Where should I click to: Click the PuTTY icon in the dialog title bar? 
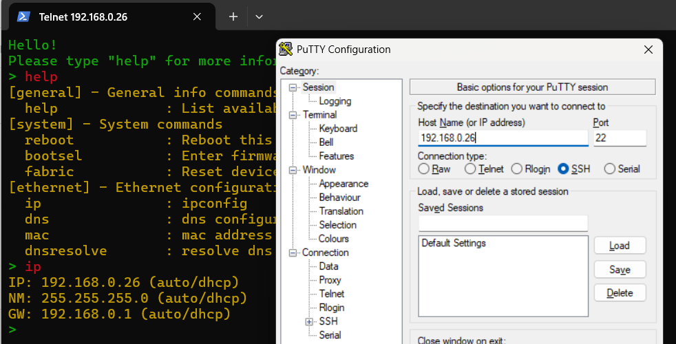[286, 49]
